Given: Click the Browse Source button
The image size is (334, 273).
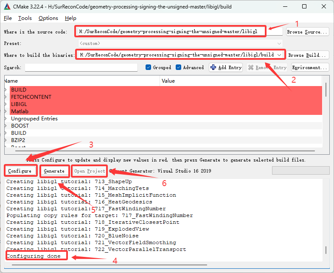Looking at the screenshot, I should click(307, 32).
